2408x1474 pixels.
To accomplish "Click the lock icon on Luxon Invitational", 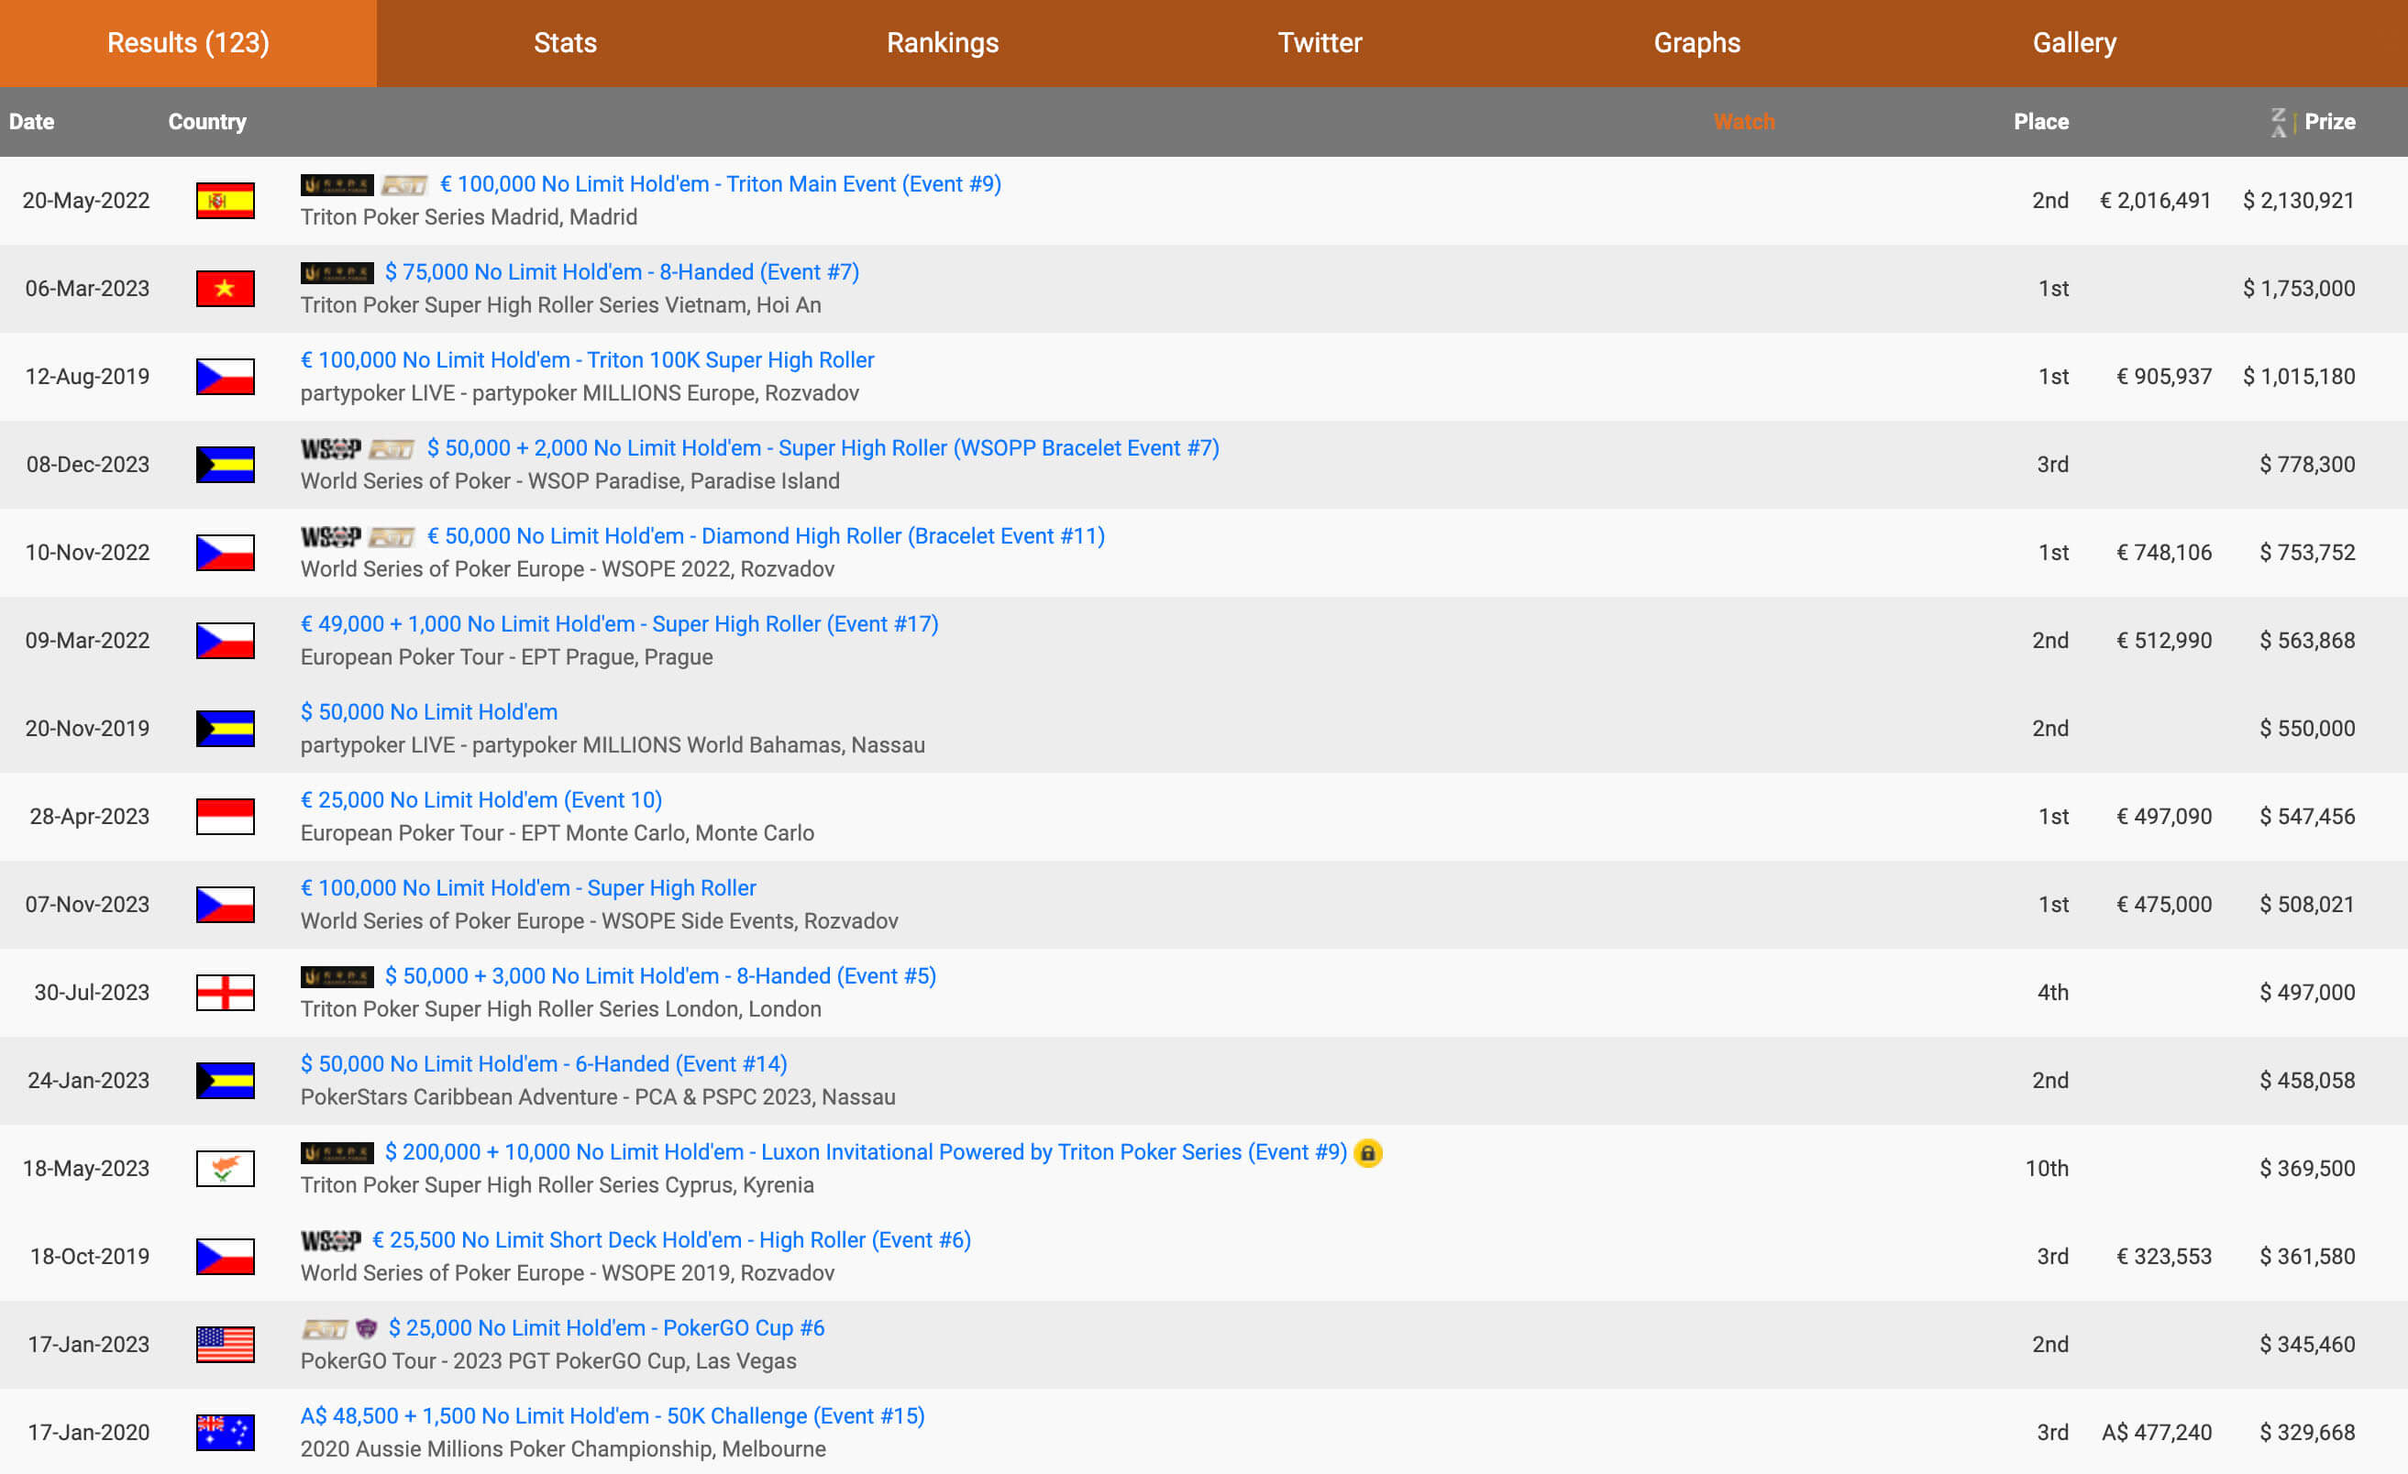I will [1367, 1152].
